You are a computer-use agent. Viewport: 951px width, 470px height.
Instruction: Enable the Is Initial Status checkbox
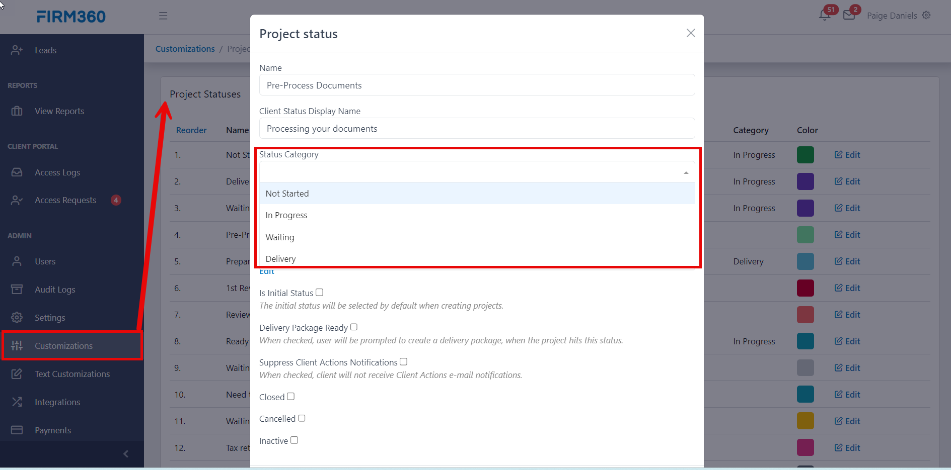(319, 292)
